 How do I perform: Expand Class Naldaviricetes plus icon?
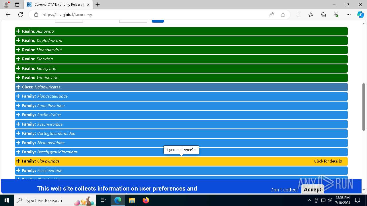tap(18, 87)
